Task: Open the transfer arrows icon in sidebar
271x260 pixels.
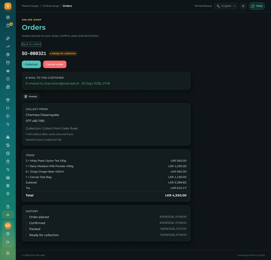Action: pos(8,170)
